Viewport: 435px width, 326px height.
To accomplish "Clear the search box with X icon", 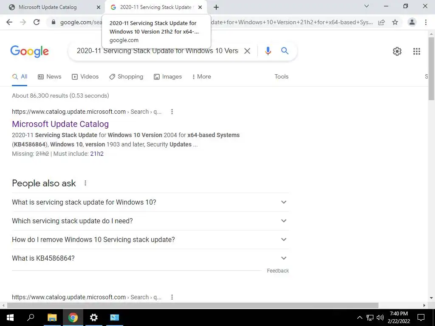I will 247,51.
